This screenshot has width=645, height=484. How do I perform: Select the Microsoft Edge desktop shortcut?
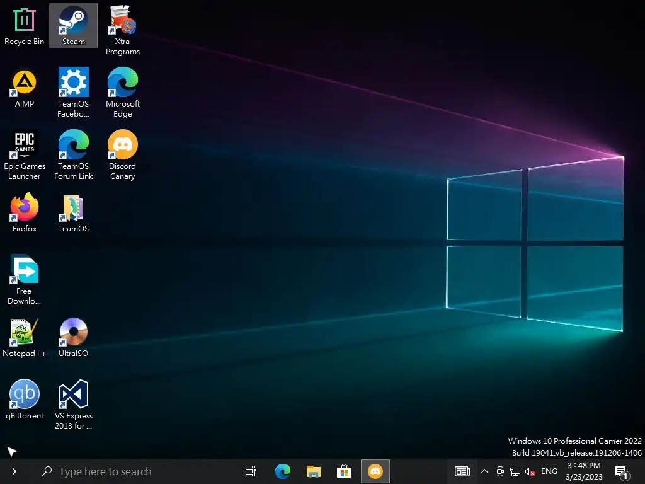(x=123, y=93)
